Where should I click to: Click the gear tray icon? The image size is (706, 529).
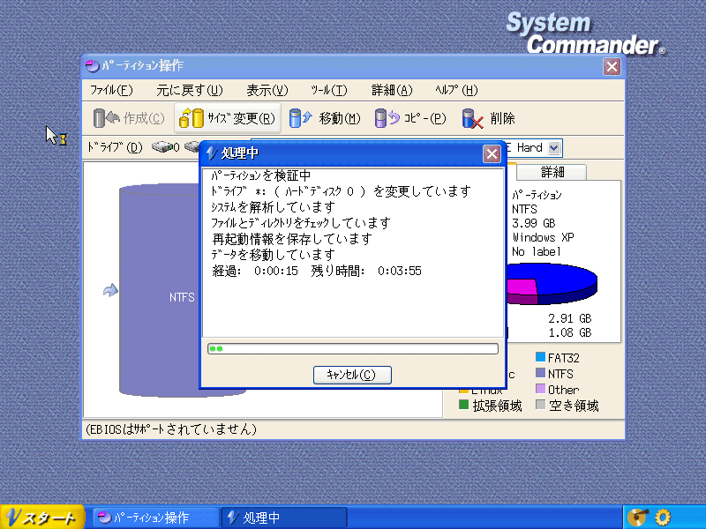663,518
